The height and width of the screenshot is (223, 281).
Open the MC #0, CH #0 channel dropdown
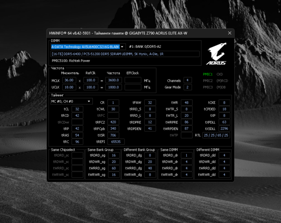[71, 101]
